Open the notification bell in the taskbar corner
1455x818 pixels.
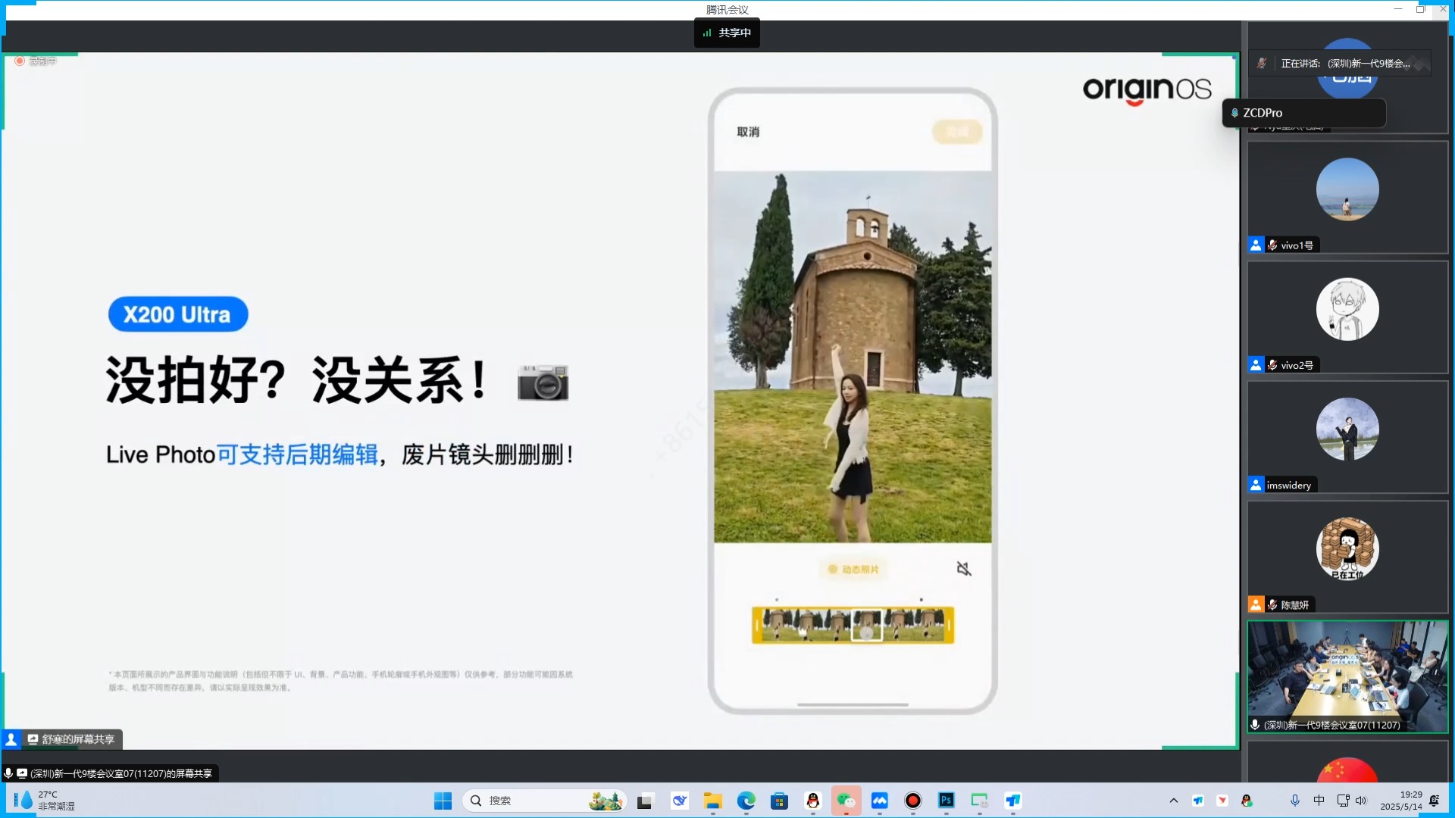1435,801
